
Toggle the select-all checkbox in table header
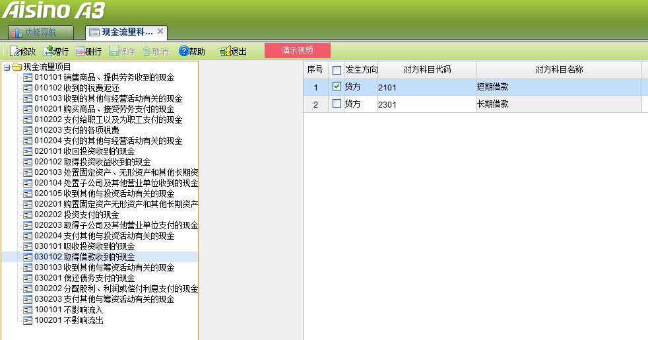(x=337, y=70)
